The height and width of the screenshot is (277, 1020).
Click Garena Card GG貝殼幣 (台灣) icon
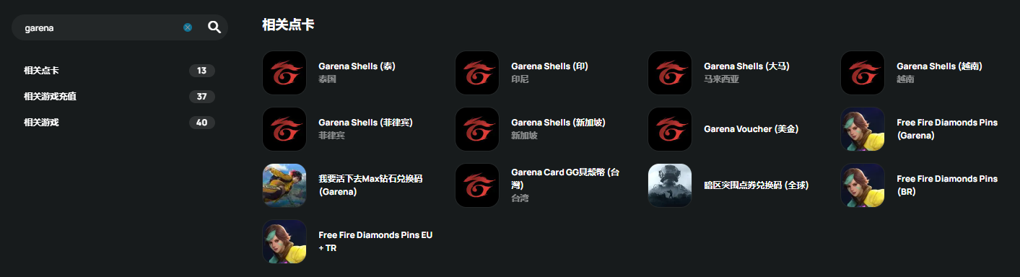tap(477, 185)
